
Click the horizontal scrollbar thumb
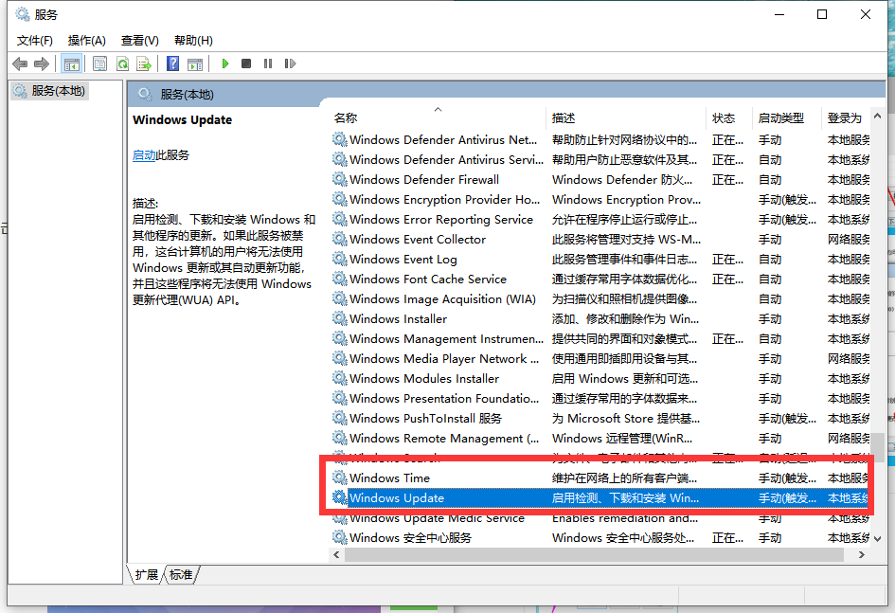(594, 555)
